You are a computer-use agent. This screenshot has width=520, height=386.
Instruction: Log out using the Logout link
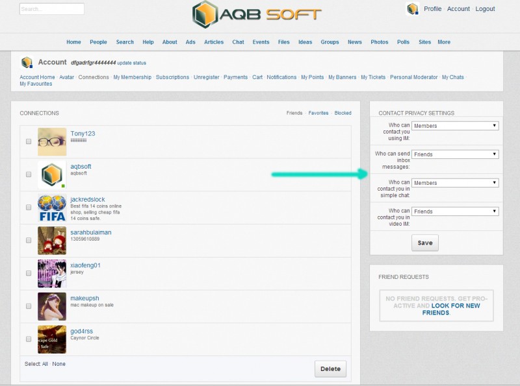[485, 9]
